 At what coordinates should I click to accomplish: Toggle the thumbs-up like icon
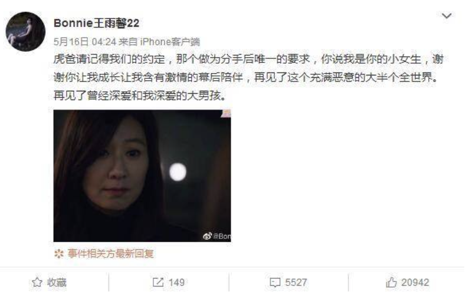(391, 282)
